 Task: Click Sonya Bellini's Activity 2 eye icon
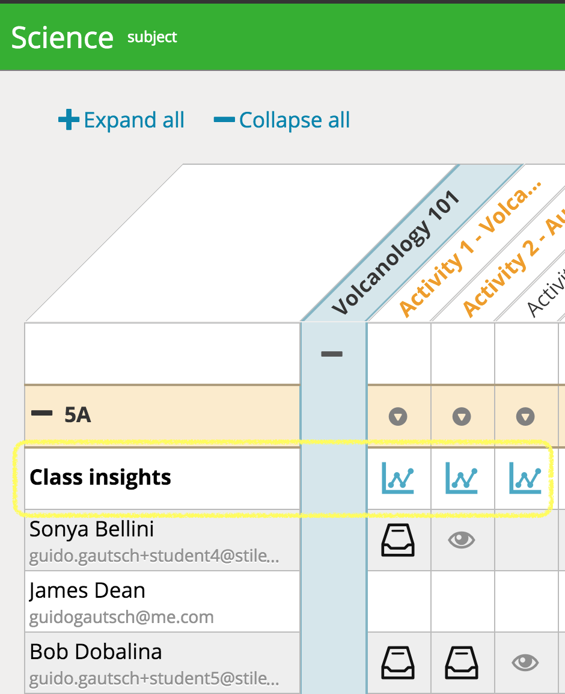coord(462,540)
